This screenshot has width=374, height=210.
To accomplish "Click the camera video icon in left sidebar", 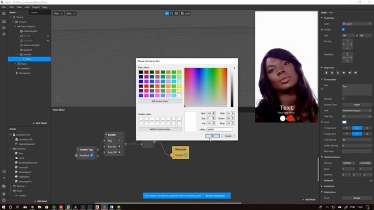I will point(4,22).
